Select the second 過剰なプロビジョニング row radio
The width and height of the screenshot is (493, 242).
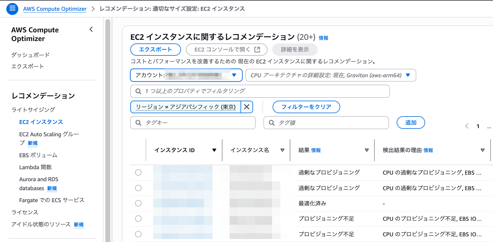coord(138,188)
